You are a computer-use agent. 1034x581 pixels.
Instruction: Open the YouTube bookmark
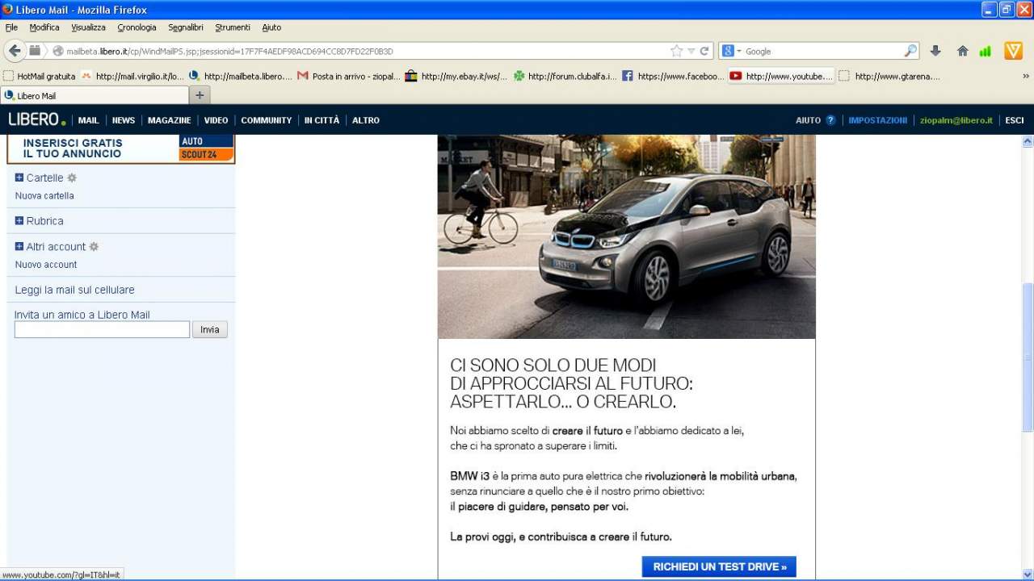click(781, 77)
